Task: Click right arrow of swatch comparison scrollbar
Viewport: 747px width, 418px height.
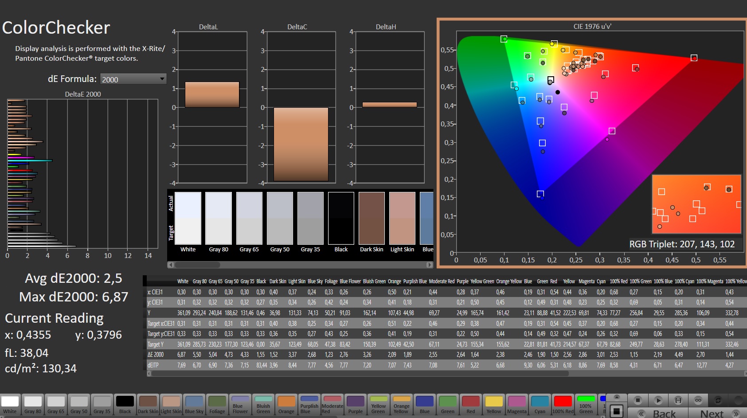Action: click(x=429, y=265)
